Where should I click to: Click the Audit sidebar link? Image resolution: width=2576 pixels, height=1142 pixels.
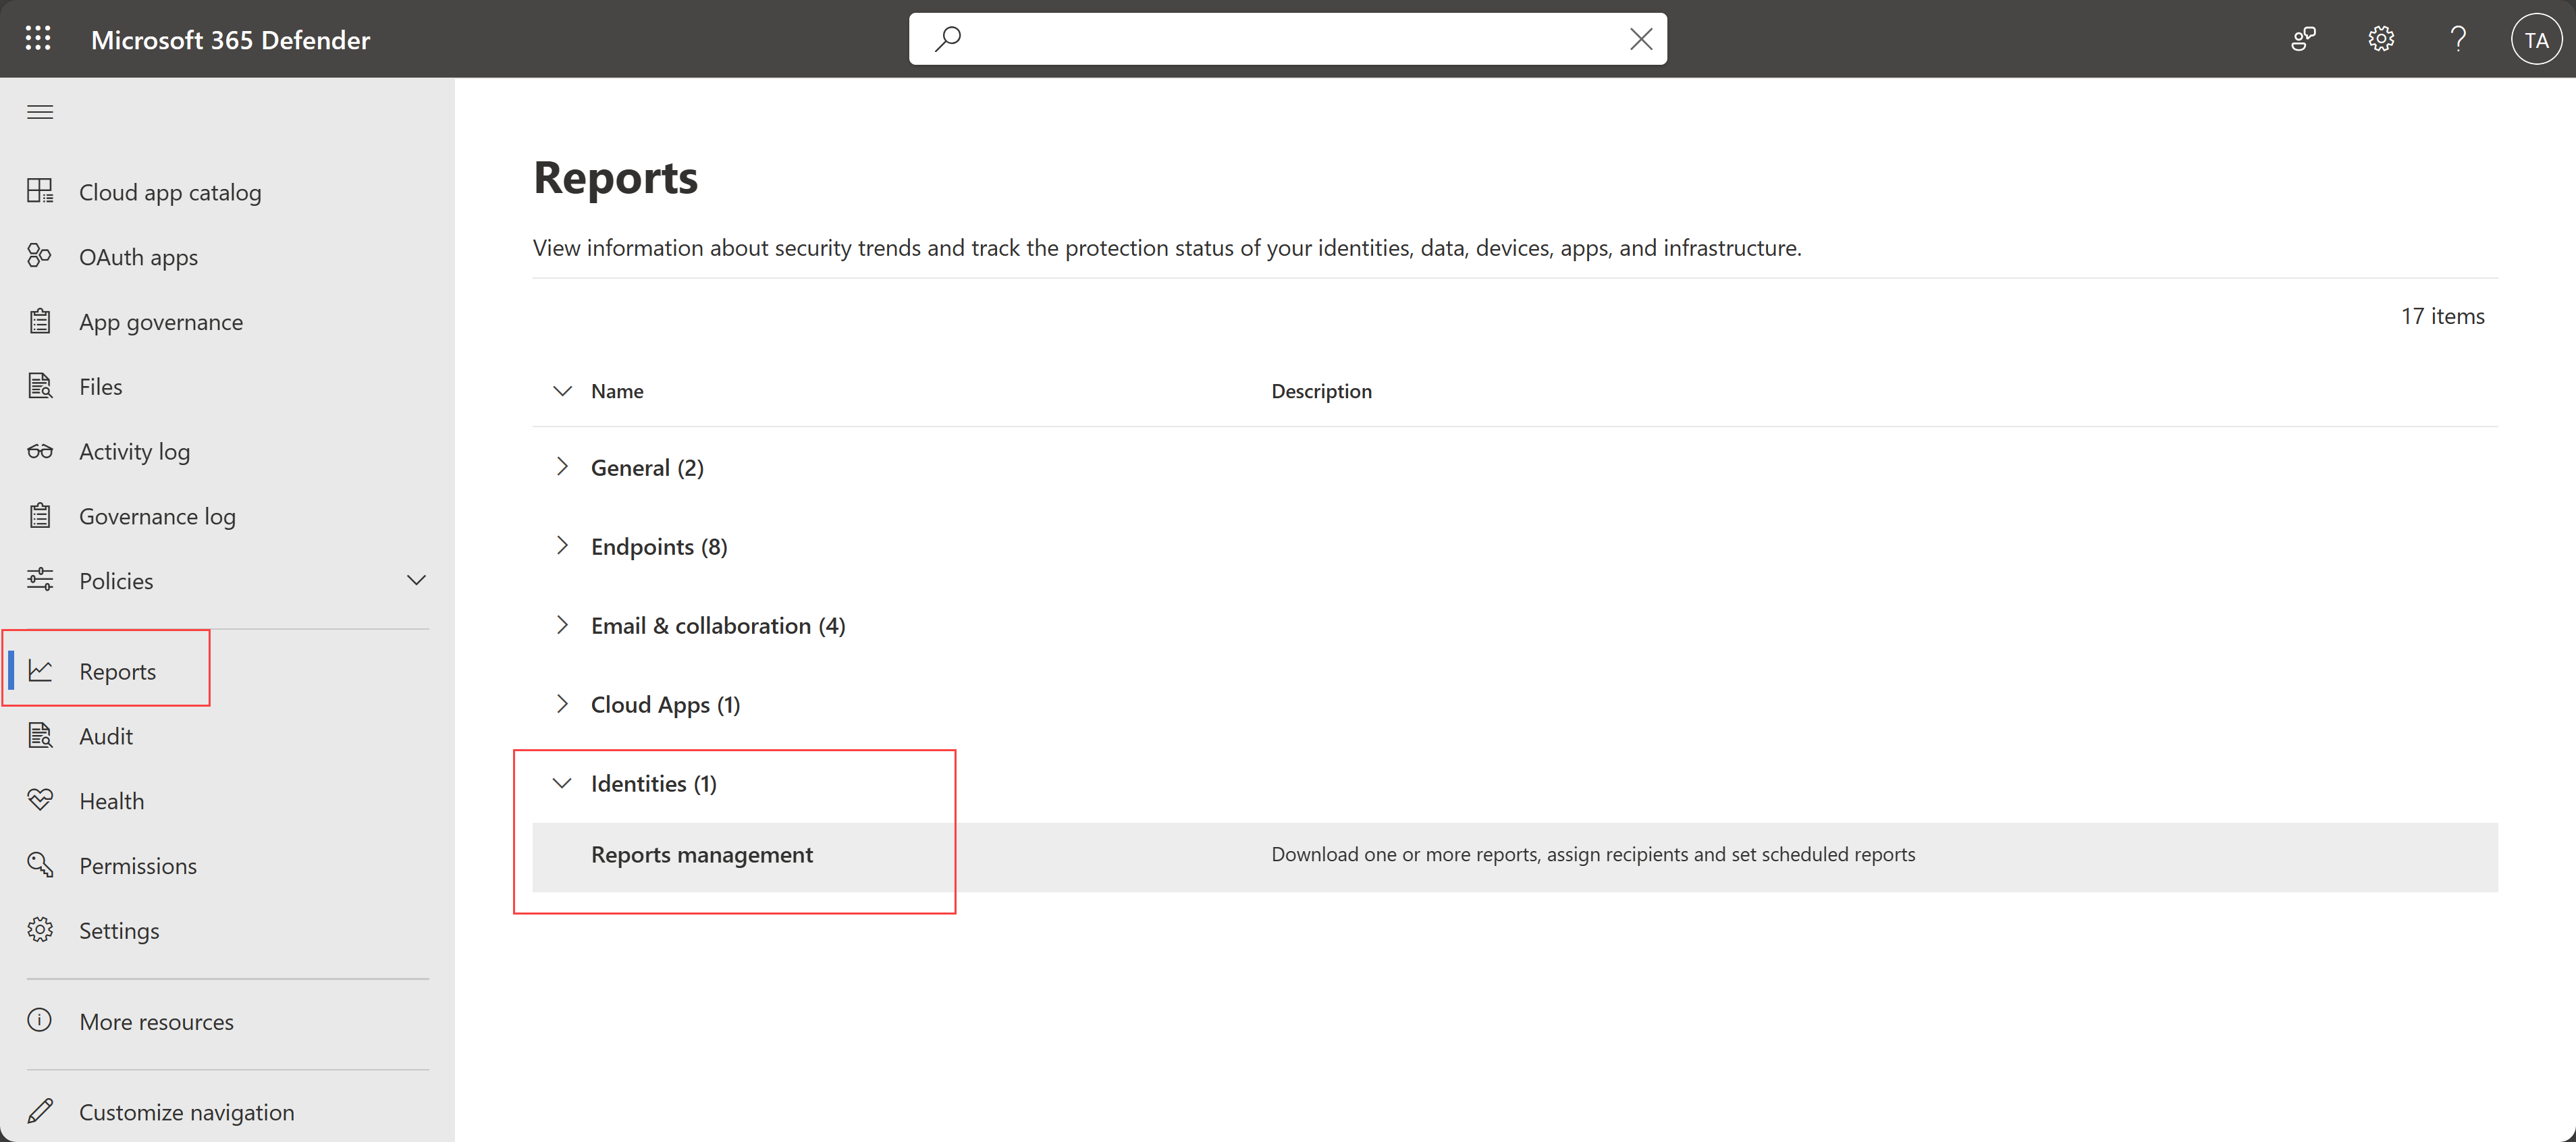tap(107, 734)
